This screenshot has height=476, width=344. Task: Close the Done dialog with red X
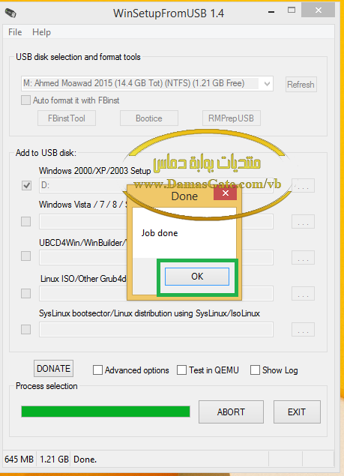click(225, 193)
